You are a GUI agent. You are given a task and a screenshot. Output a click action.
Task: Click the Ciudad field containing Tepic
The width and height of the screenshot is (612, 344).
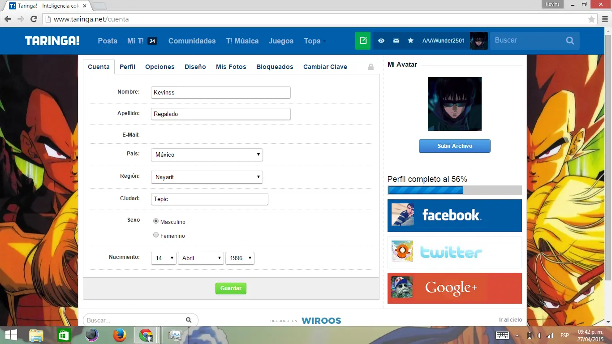tap(210, 199)
